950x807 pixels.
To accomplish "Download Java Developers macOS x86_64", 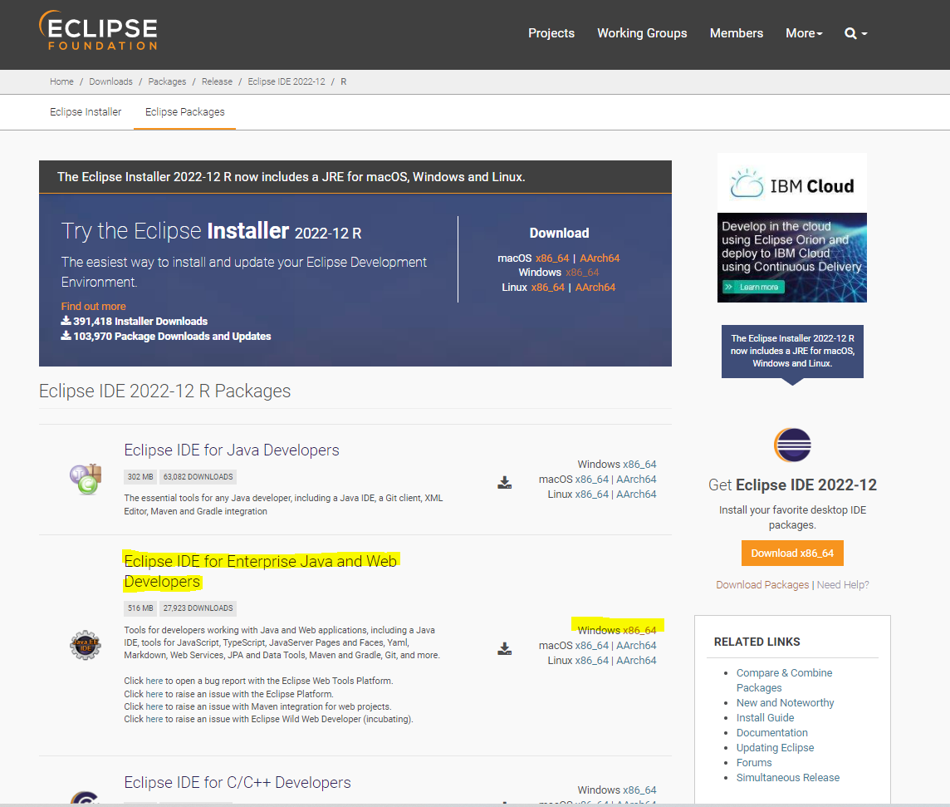I will [591, 480].
